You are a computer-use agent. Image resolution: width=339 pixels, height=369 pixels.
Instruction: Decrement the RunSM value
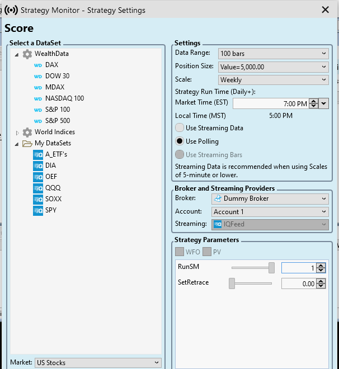pyautogui.click(x=321, y=270)
